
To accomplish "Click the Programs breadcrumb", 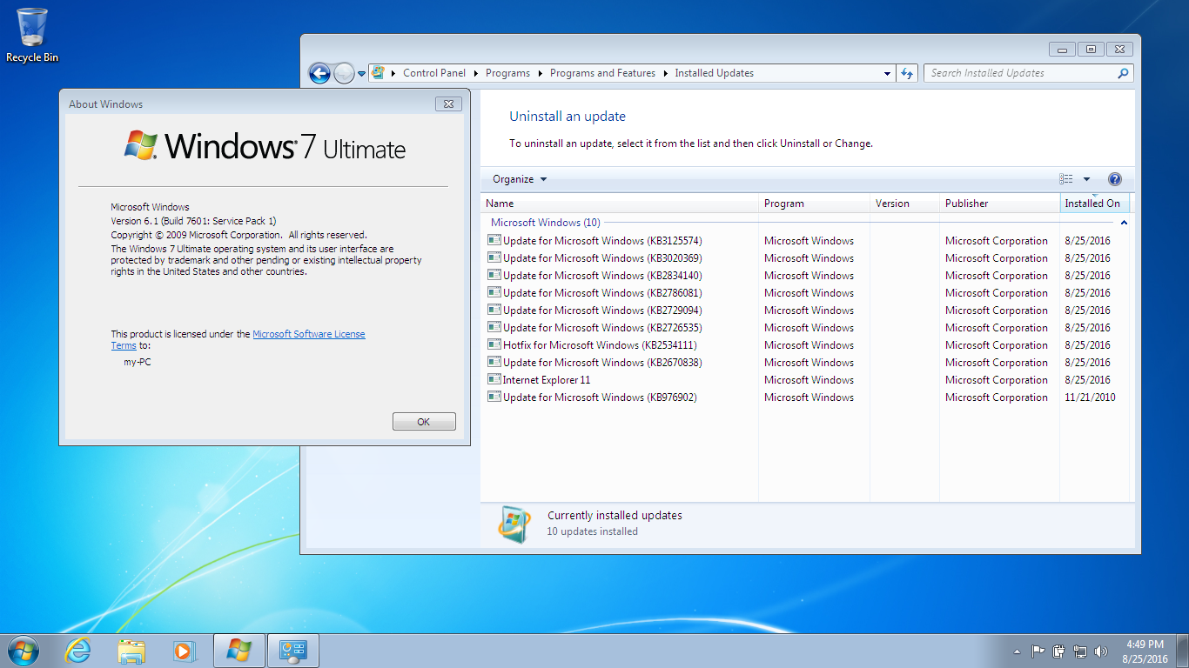I will pos(507,73).
